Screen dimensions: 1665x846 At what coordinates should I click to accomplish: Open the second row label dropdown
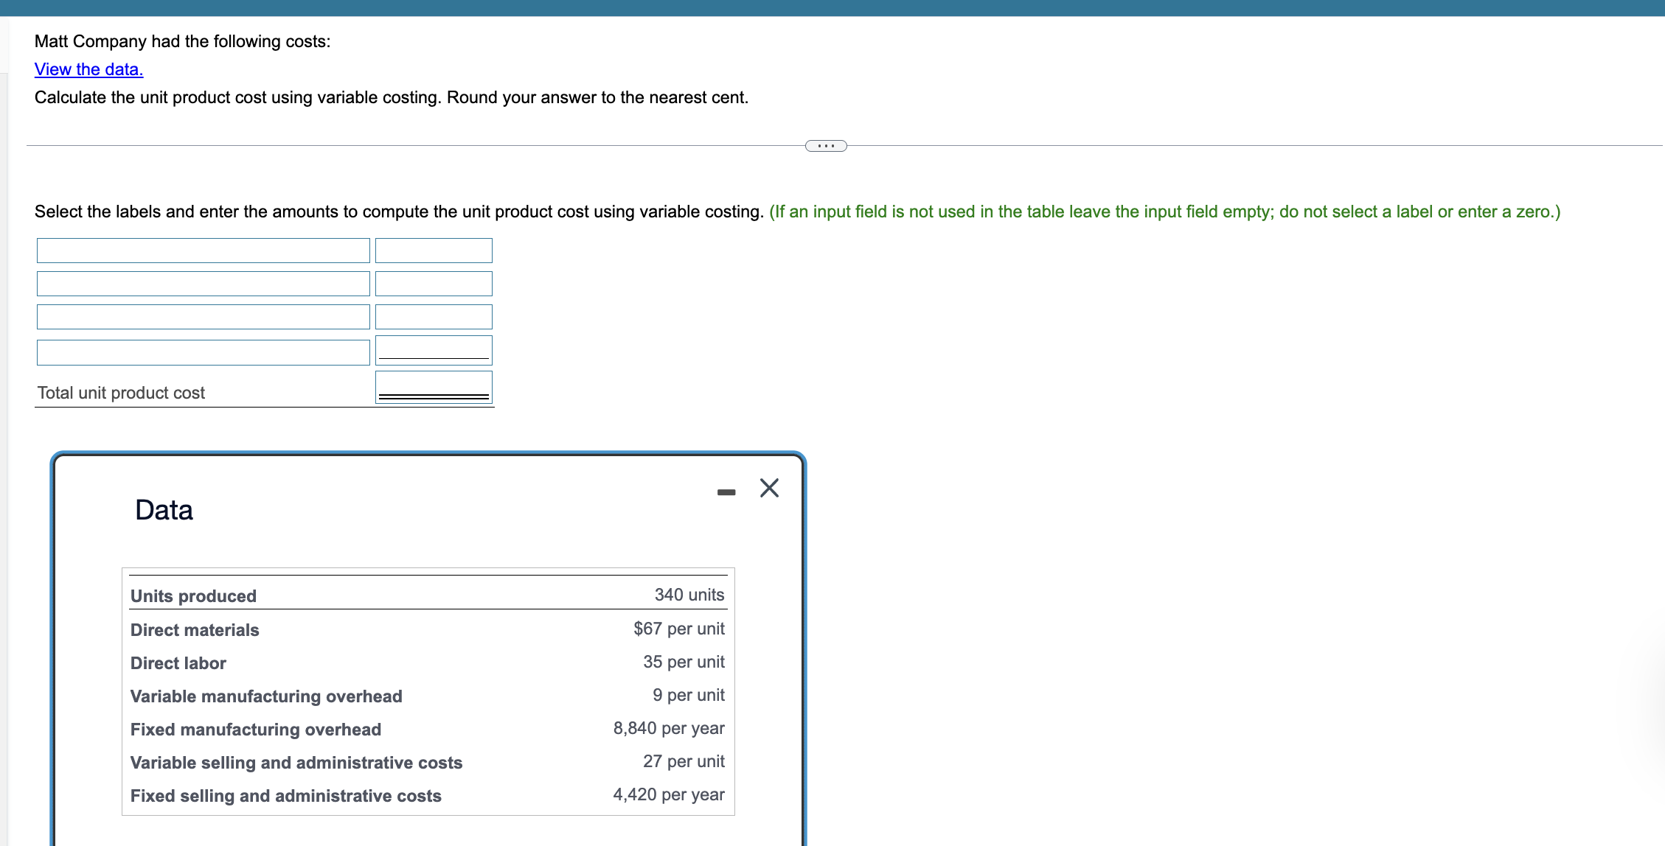pos(203,284)
